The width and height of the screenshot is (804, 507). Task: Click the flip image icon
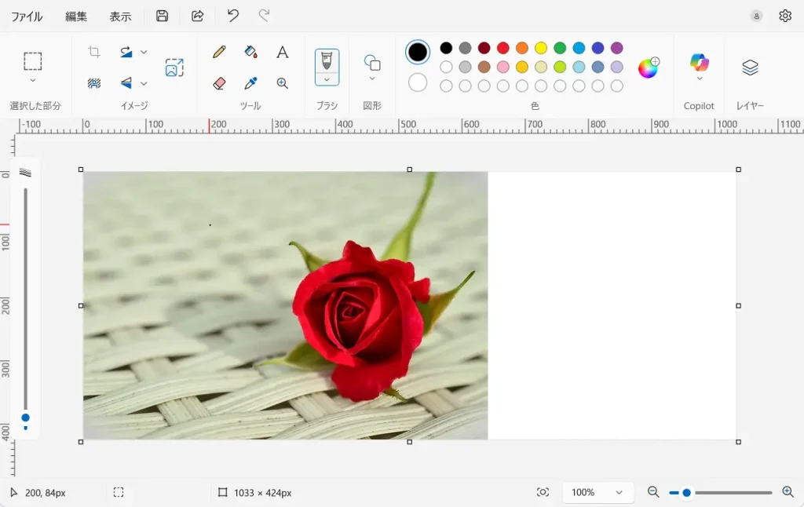tap(126, 83)
